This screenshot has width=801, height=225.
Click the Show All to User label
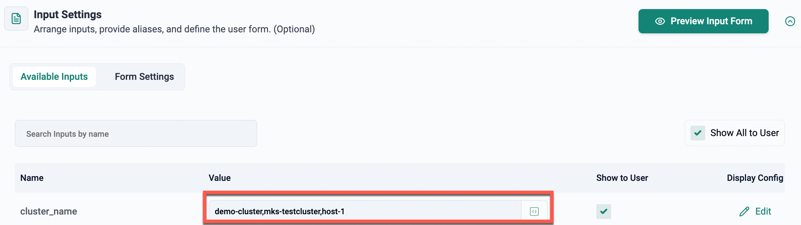pos(744,133)
